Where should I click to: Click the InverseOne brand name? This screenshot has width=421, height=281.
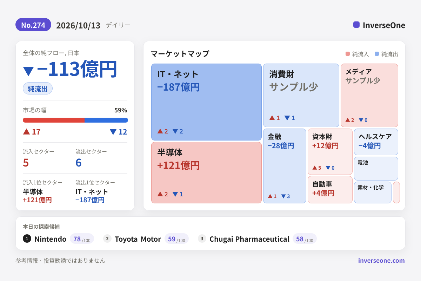point(384,25)
